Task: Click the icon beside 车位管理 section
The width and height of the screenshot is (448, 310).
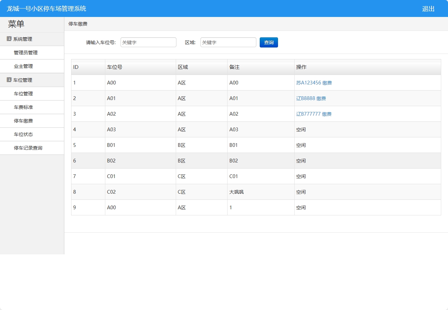Action: tap(9, 80)
